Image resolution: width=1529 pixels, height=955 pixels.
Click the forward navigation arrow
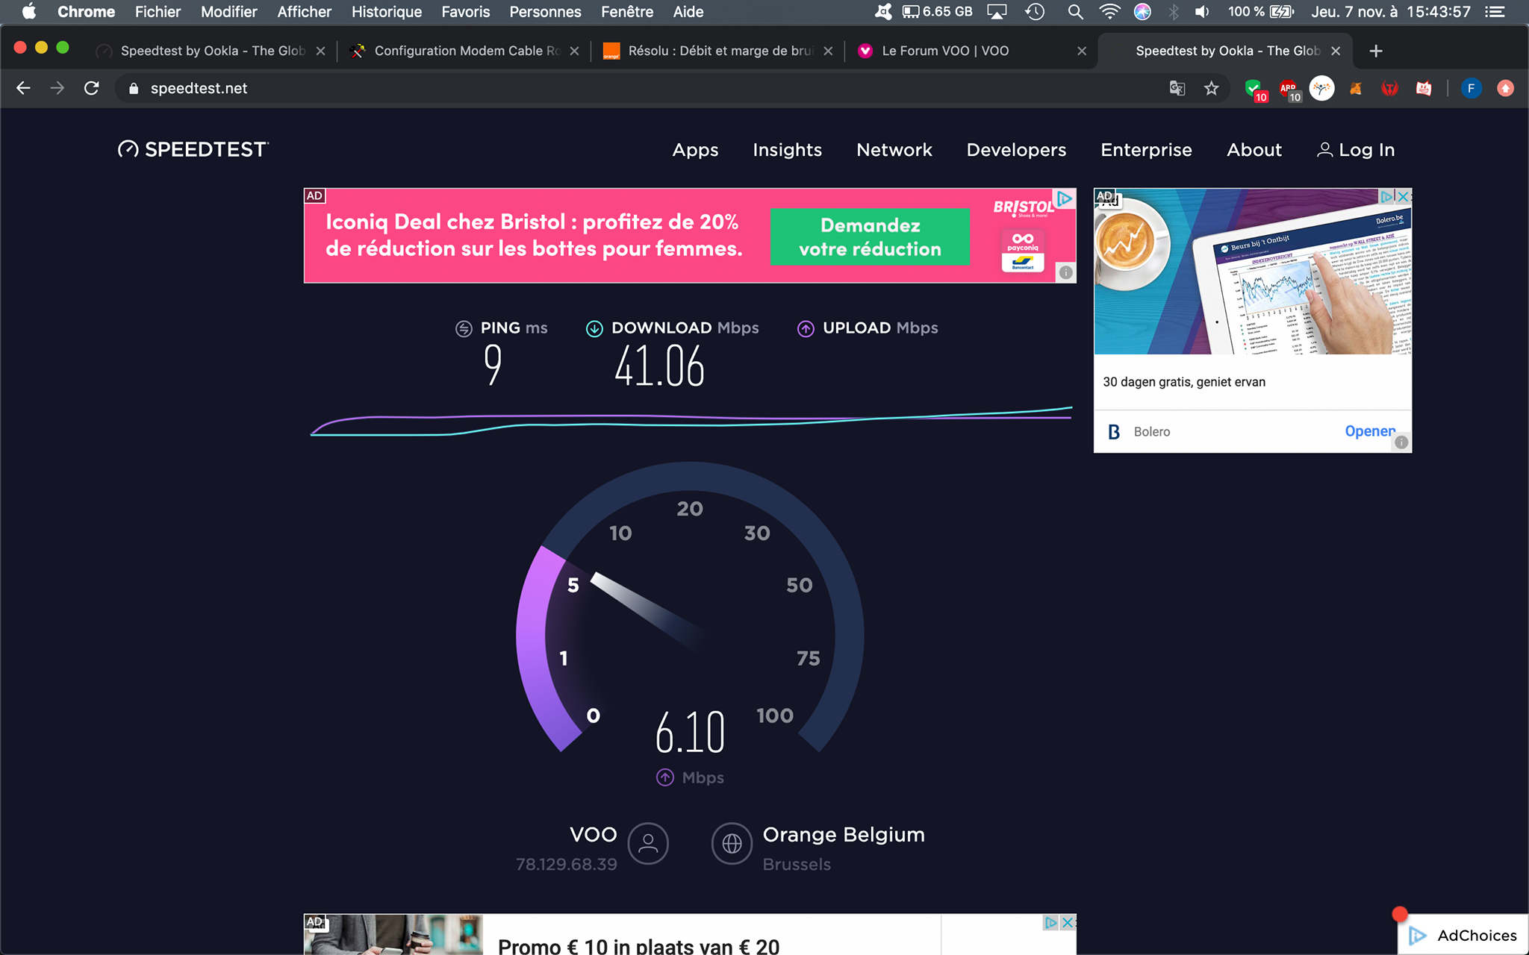[x=57, y=88]
